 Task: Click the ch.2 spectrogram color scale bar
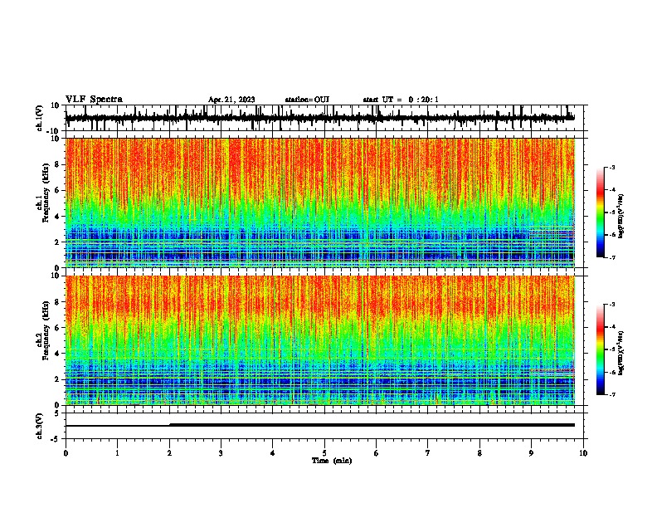click(x=600, y=349)
